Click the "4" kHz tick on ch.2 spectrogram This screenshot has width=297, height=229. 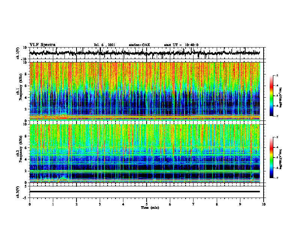click(26, 159)
